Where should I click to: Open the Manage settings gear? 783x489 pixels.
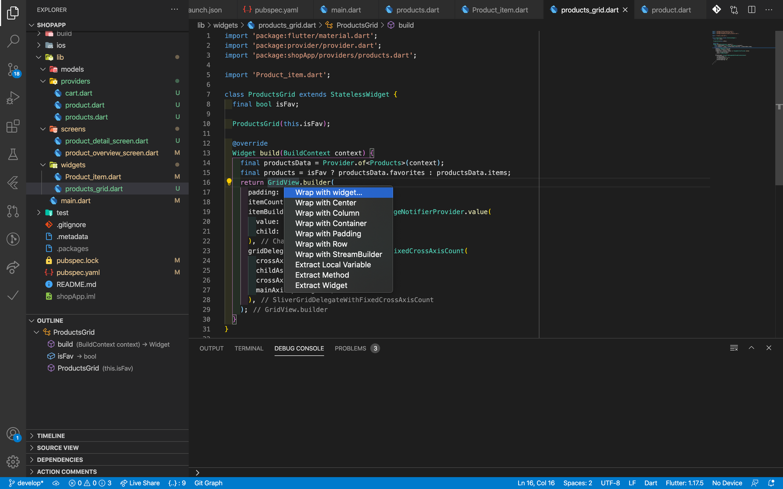[13, 461]
